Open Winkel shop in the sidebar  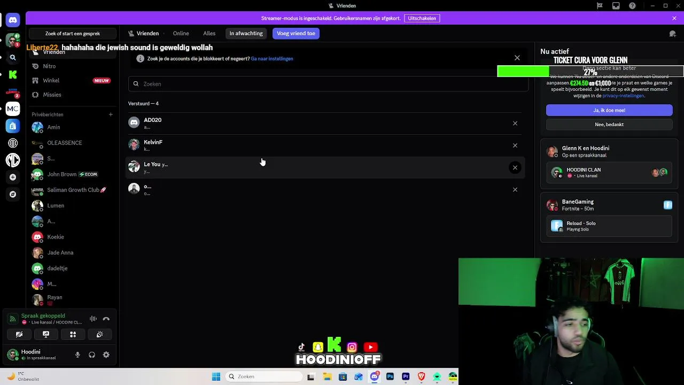pos(72,80)
